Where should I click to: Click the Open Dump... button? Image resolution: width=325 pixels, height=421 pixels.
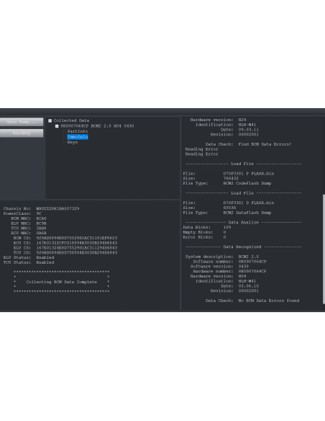point(22,122)
